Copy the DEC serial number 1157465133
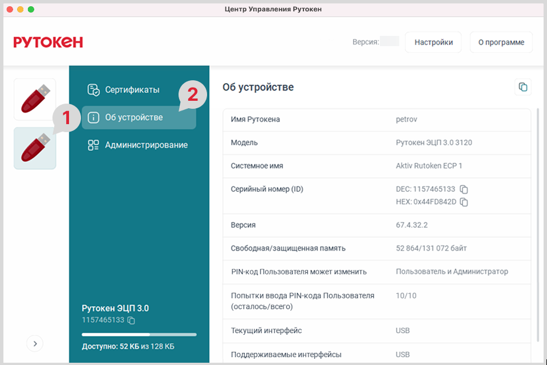This screenshot has height=365, width=547. pyautogui.click(x=464, y=189)
